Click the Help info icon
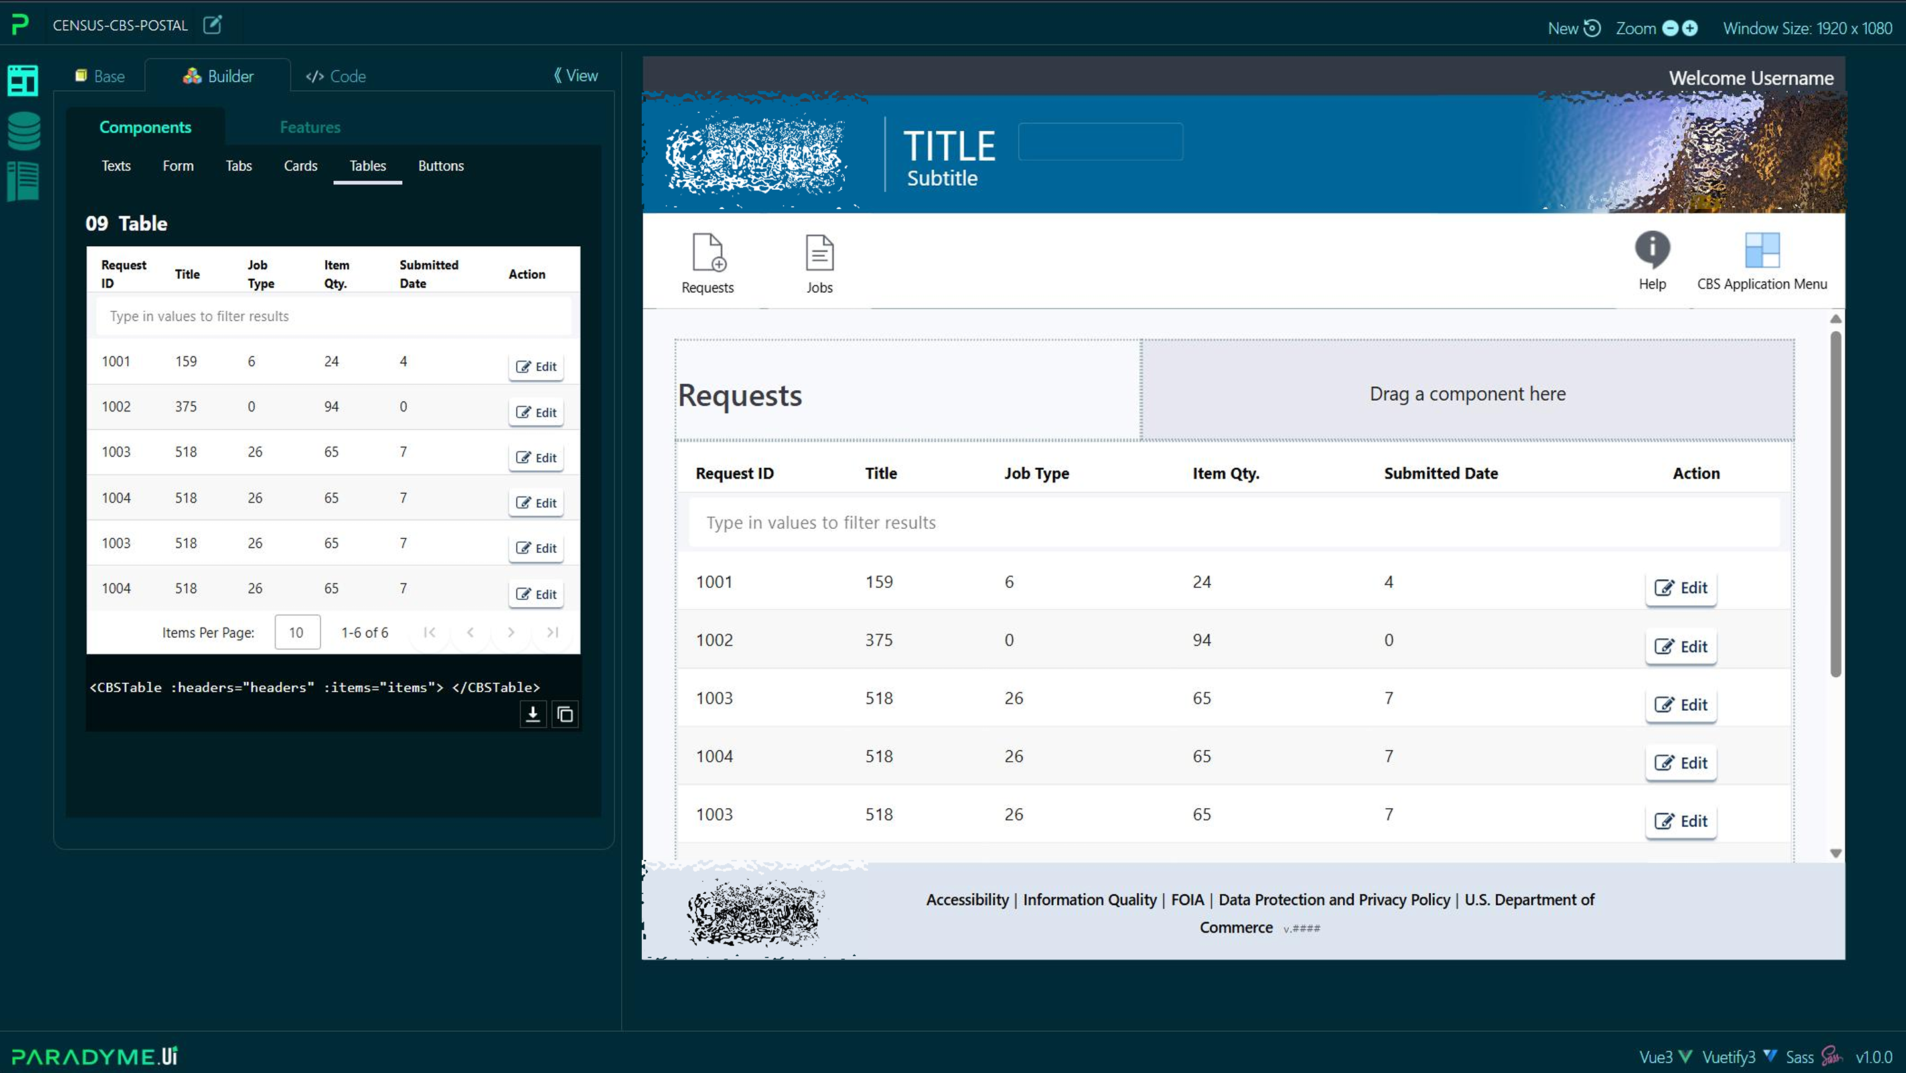1906x1073 pixels. 1652,250
